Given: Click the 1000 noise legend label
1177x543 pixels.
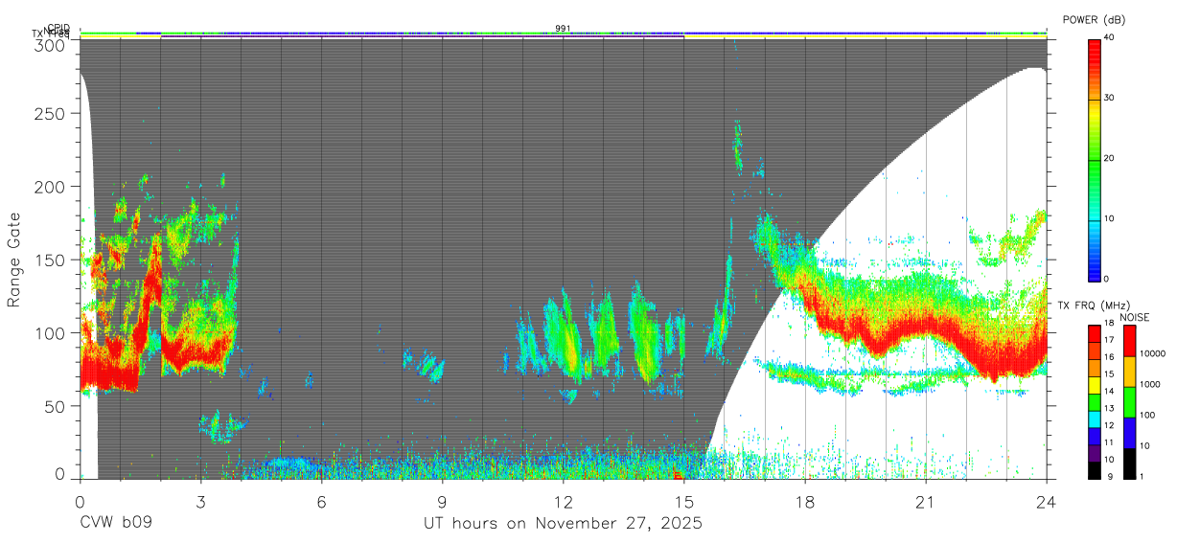Looking at the screenshot, I should tap(1149, 385).
